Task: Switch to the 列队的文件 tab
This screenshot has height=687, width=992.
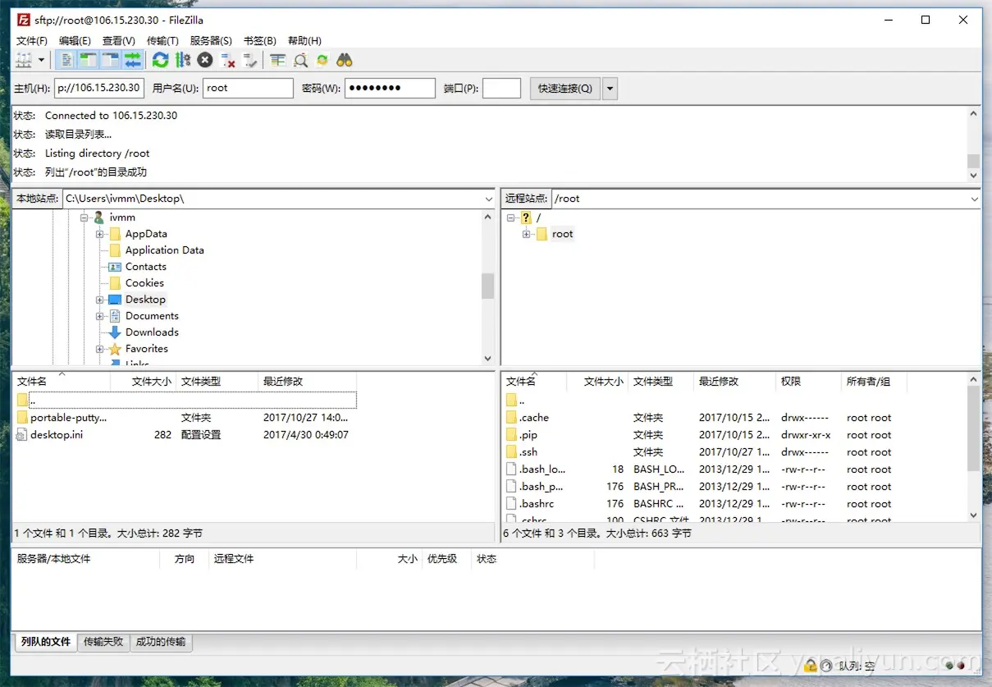Action: 45,642
